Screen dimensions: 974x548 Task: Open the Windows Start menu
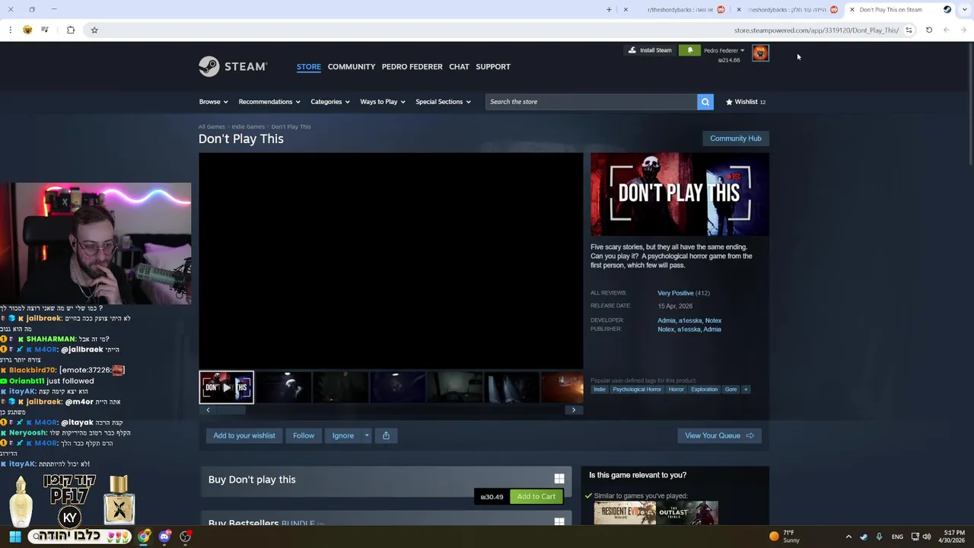click(15, 537)
